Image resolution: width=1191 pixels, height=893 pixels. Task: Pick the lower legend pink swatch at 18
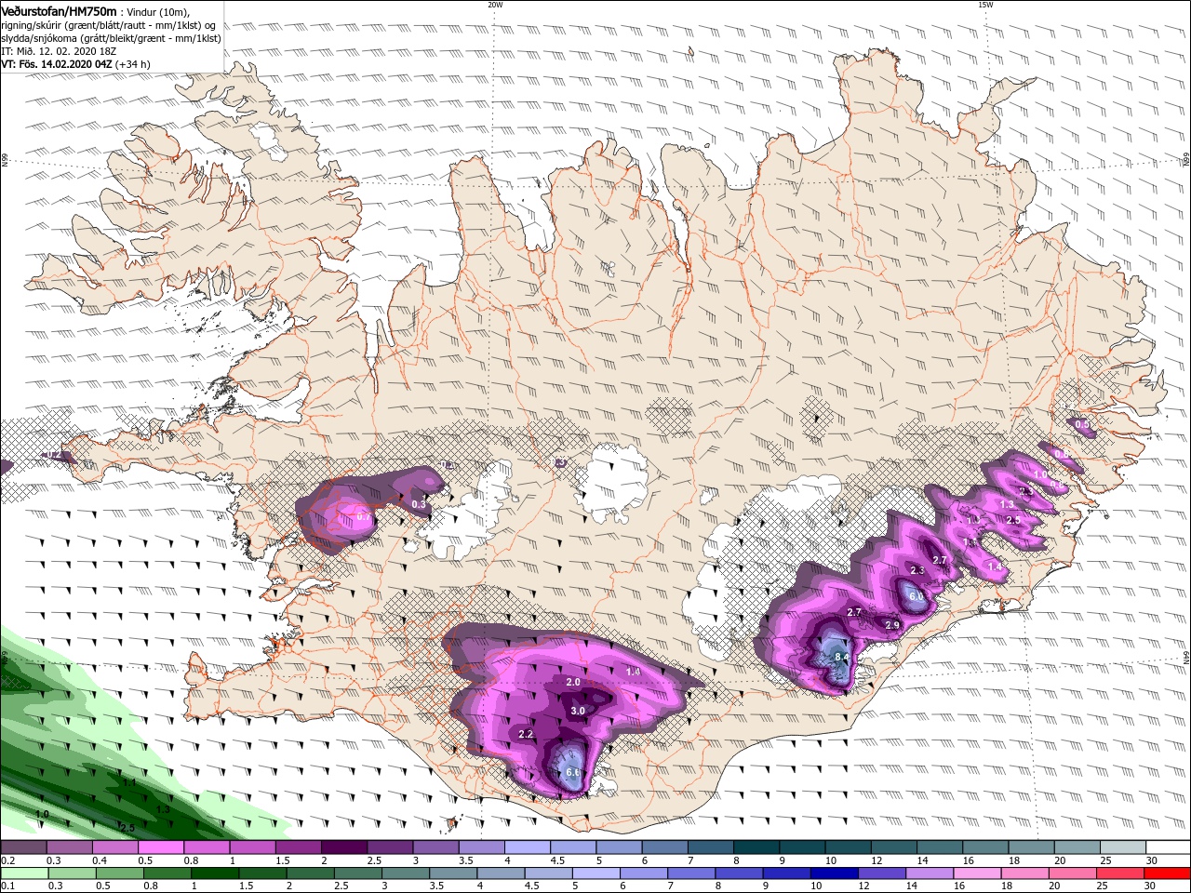1024,873
